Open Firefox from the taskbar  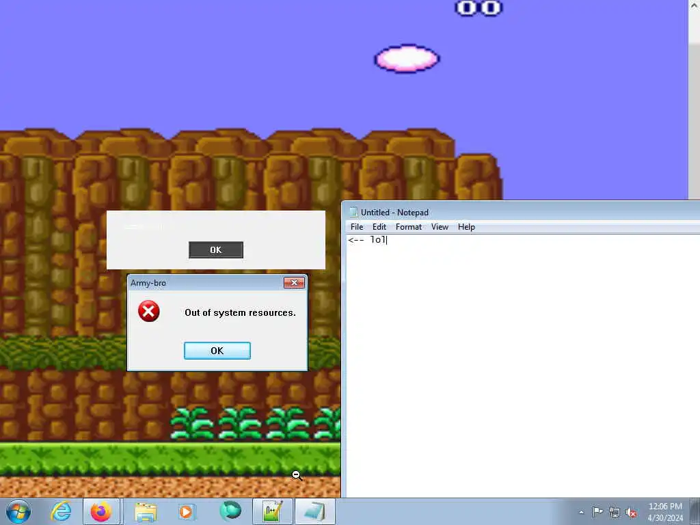coord(101,511)
